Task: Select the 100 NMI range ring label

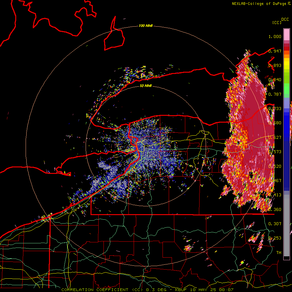Action: [x=146, y=26]
